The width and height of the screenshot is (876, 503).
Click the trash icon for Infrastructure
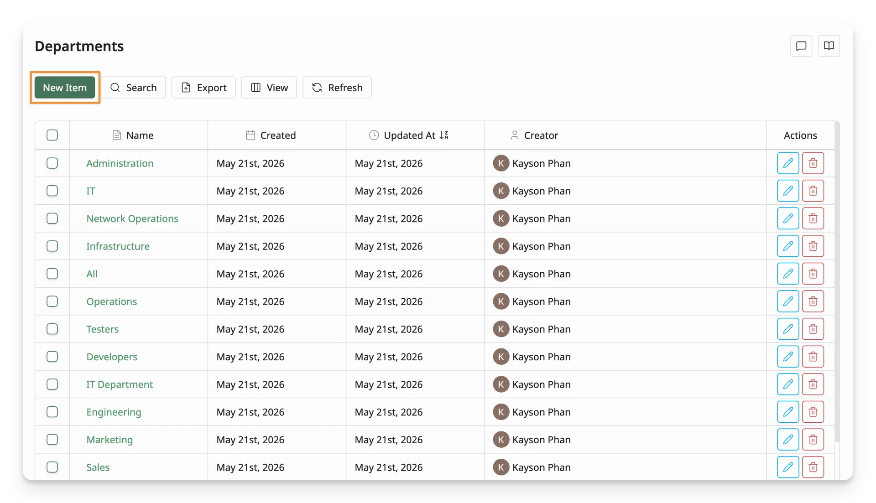pos(813,246)
